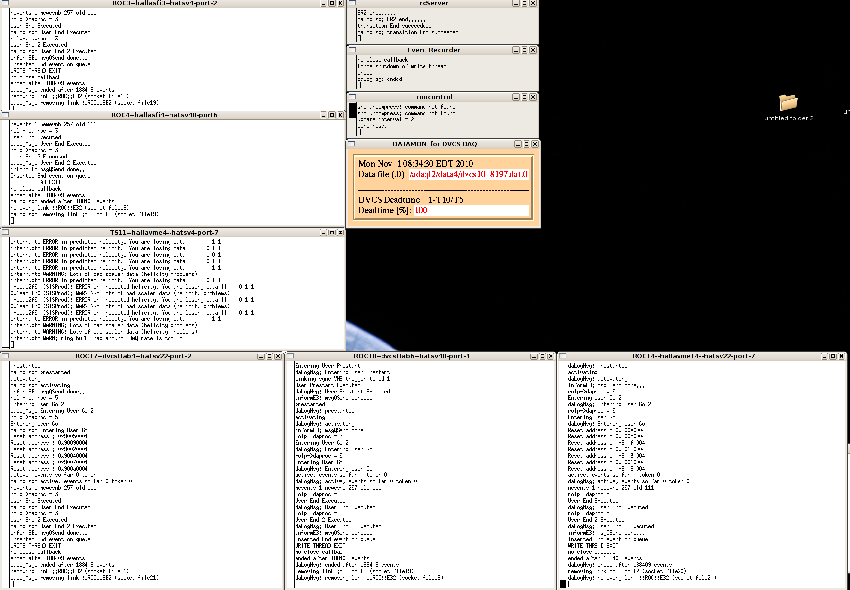Maximize the ROC18 terminal window
850x590 pixels.
(543, 356)
